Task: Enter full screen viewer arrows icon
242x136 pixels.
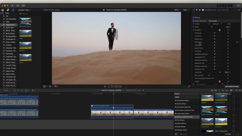Action: tap(189, 87)
